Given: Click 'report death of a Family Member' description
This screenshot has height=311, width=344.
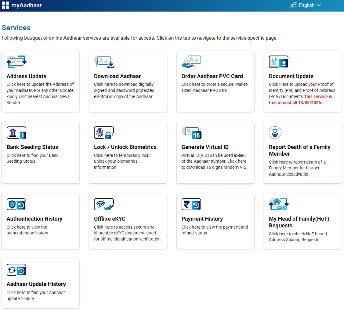Looking at the screenshot, I should [297, 168].
